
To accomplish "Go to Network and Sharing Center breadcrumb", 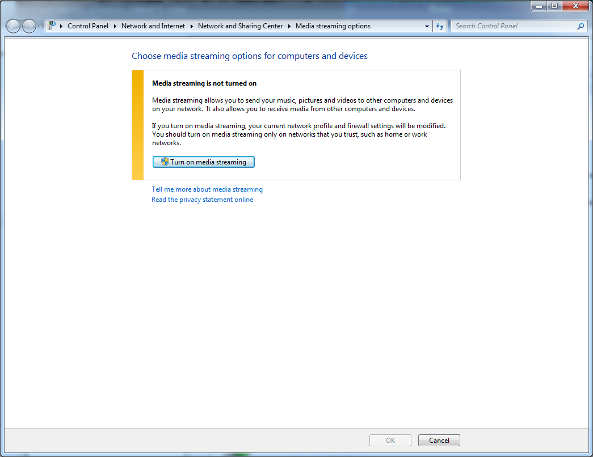I will pos(240,26).
